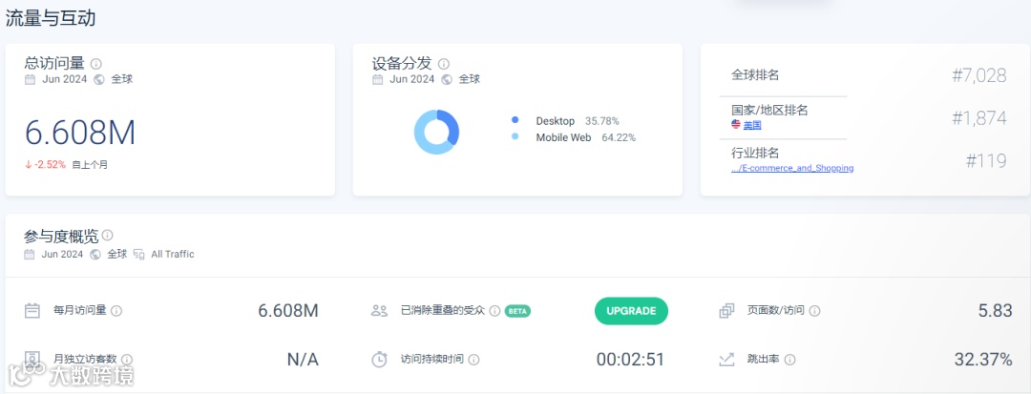Click calendar icon beside 每月访问量

tap(32, 311)
